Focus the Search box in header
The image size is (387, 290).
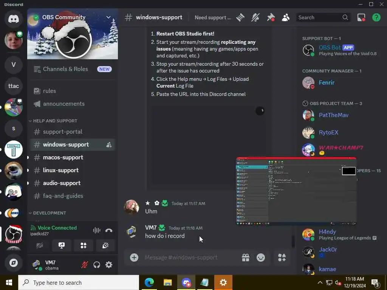tap(323, 17)
